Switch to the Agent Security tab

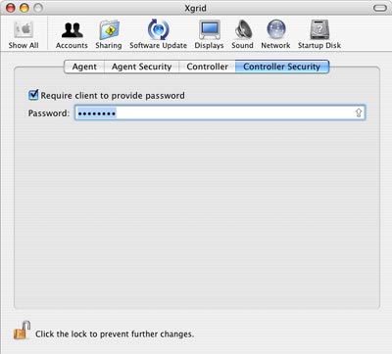141,66
